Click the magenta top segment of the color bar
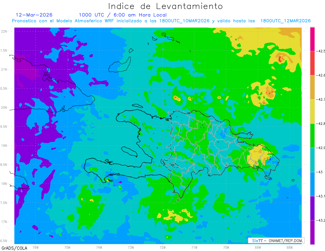Viewport: 325px width, 251px height. click(312, 39)
